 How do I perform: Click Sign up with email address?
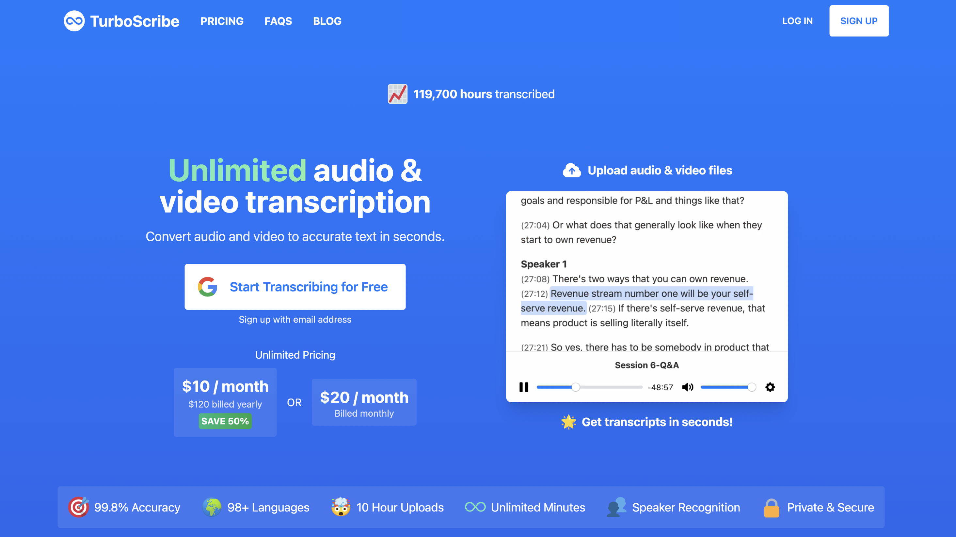(295, 319)
